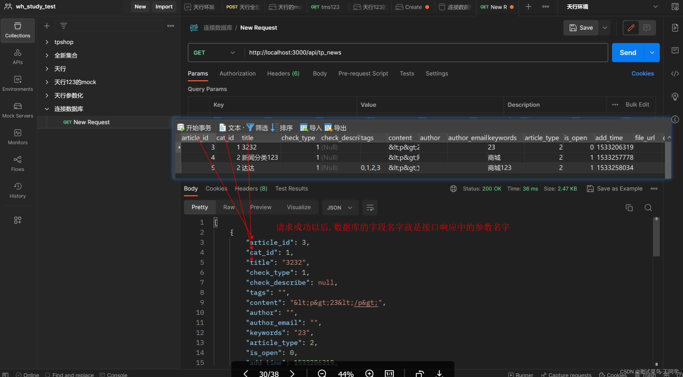
Task: Open the 天行环境 environment selector
Action: coord(612,7)
